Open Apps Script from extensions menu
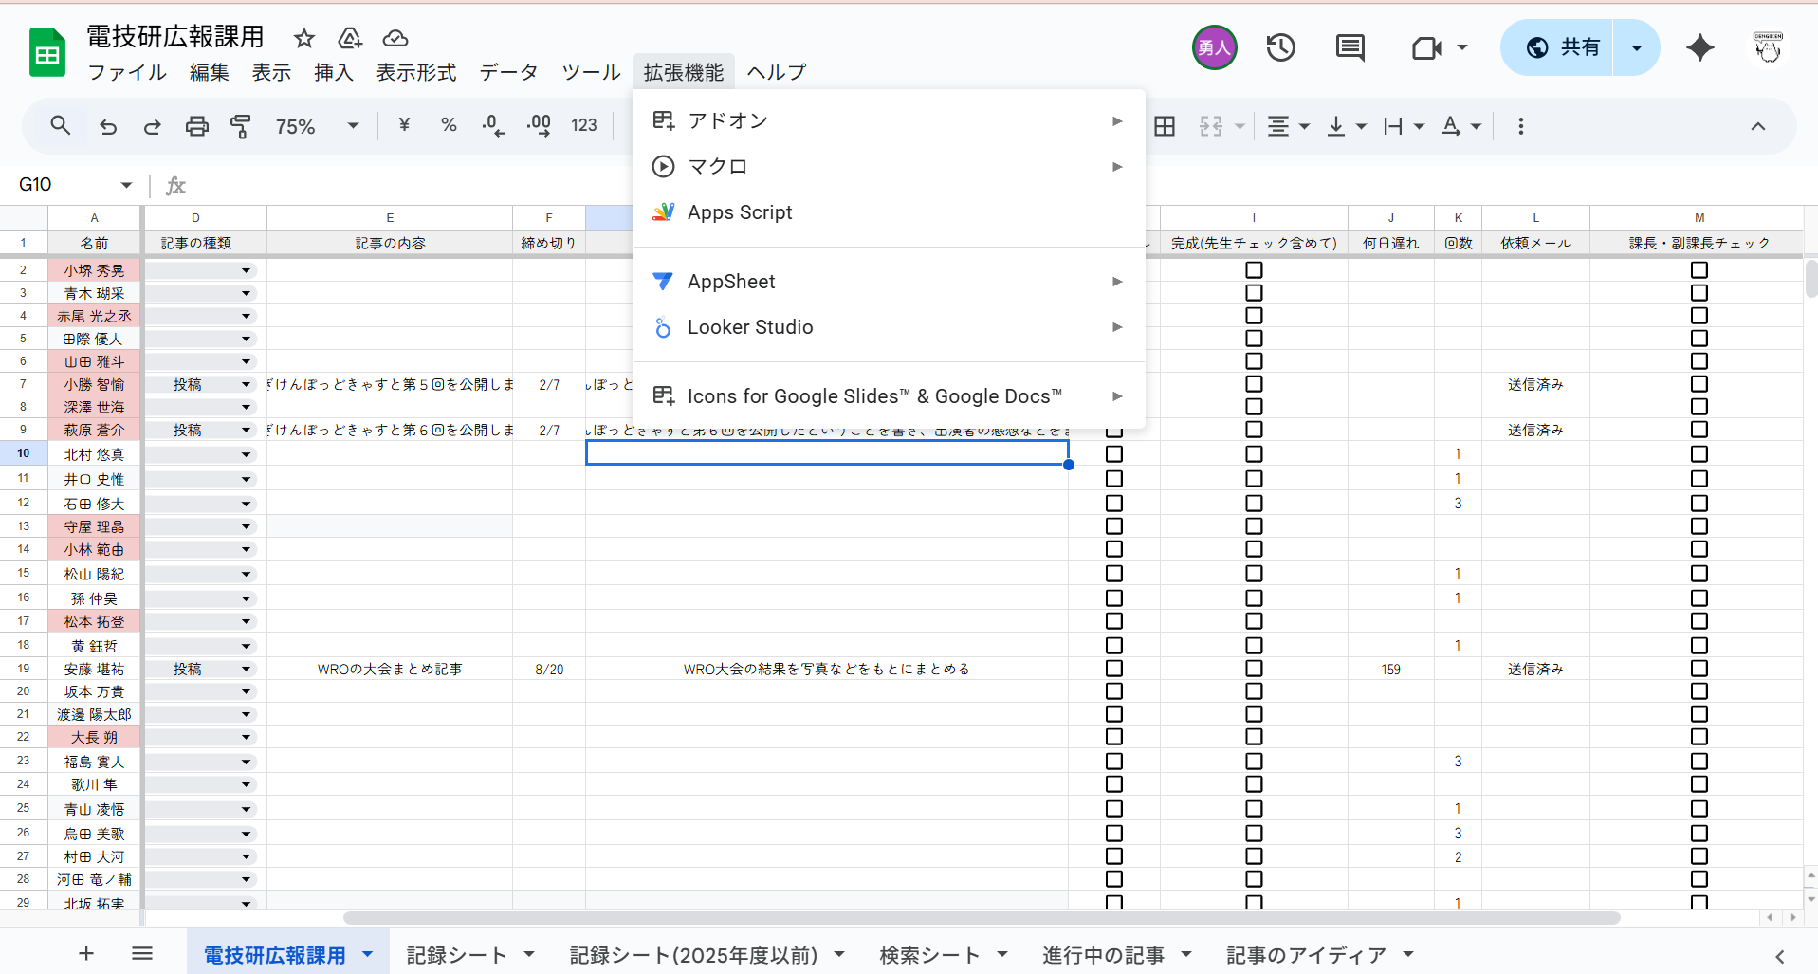 pos(740,212)
